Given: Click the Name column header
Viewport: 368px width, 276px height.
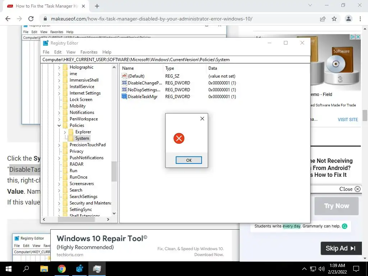Looking at the screenshot, I should tap(142, 68).
